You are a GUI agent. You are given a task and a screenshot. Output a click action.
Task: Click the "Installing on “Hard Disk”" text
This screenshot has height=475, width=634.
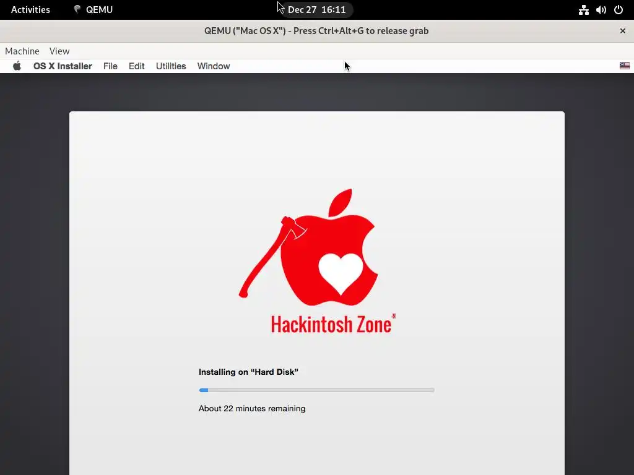coord(248,372)
